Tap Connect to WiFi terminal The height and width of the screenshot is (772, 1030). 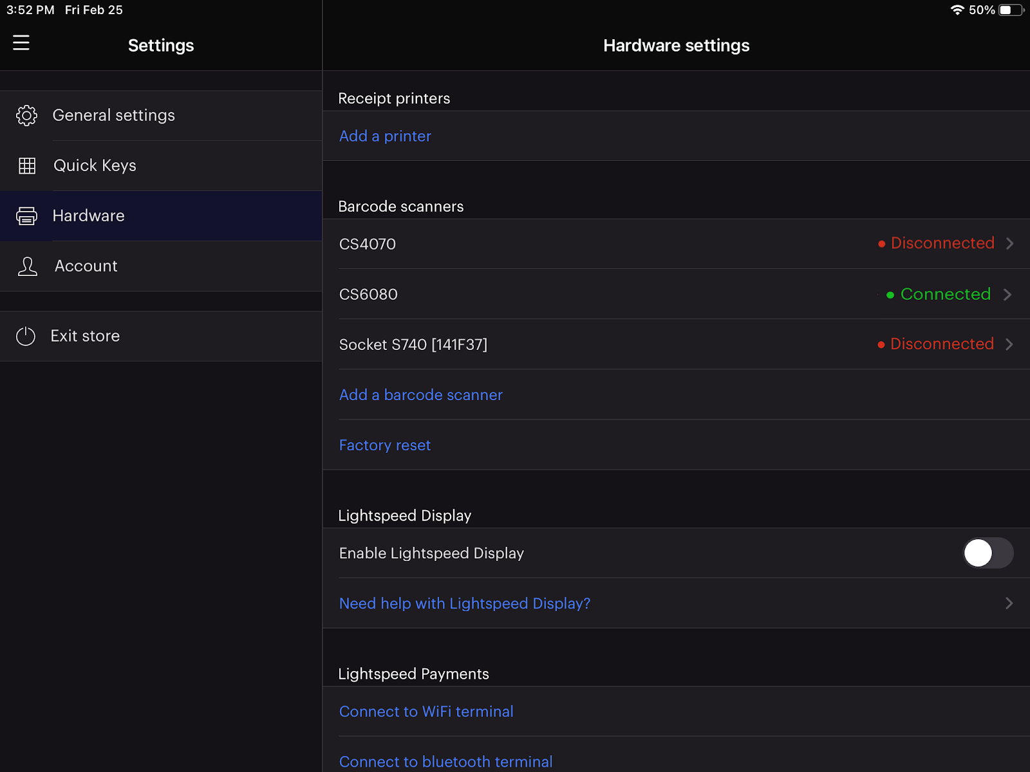(426, 712)
